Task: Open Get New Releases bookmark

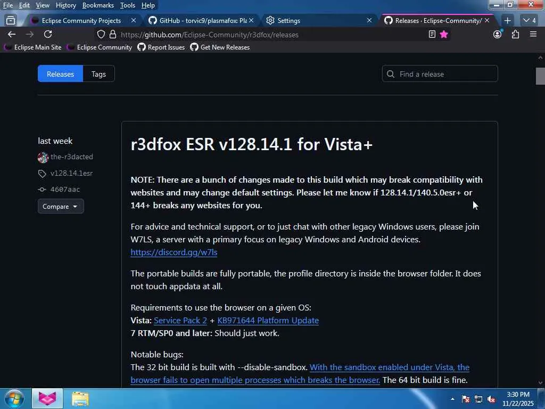Action: (x=220, y=47)
